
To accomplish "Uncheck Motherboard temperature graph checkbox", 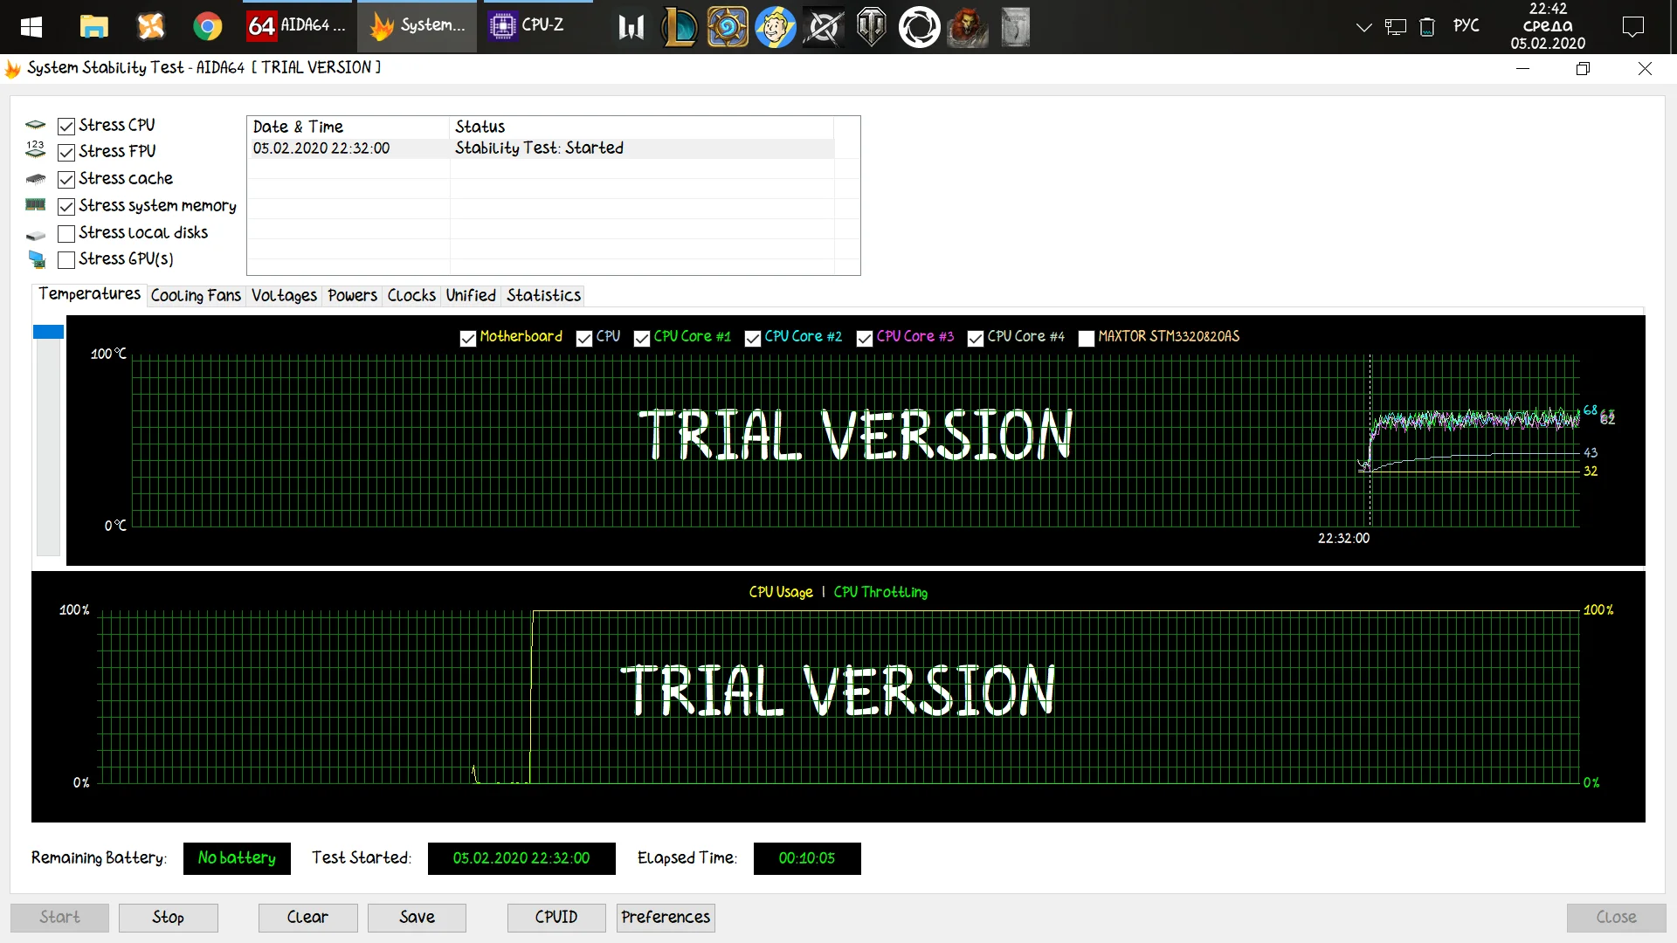I will [468, 338].
